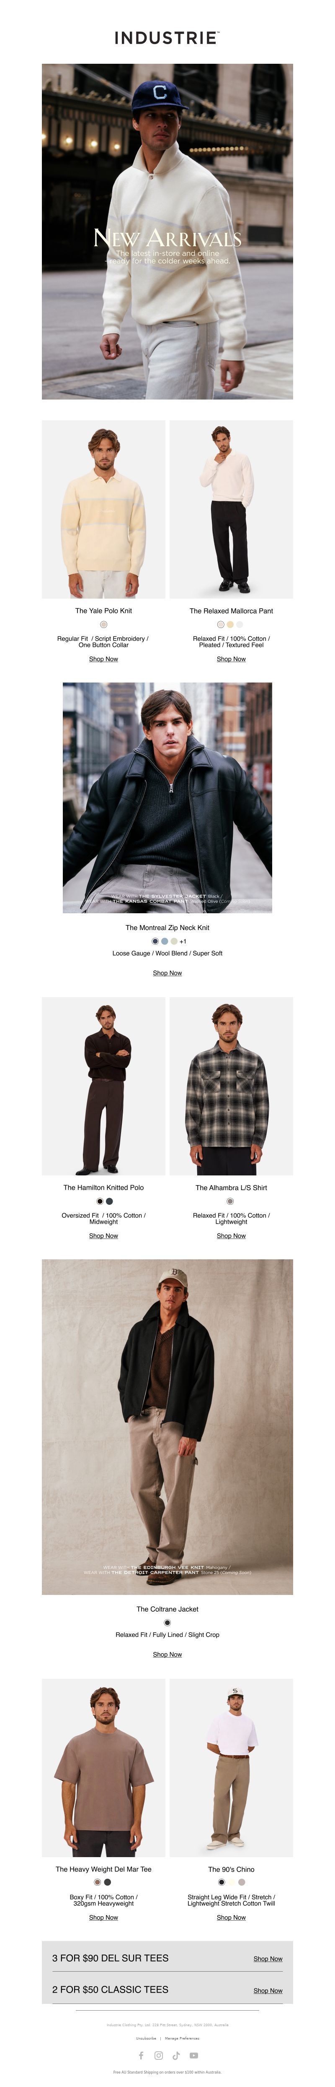Click Shop Now for 2 FOR $50 Classic Tees
The width and height of the screenshot is (335, 2087).
(x=268, y=1990)
